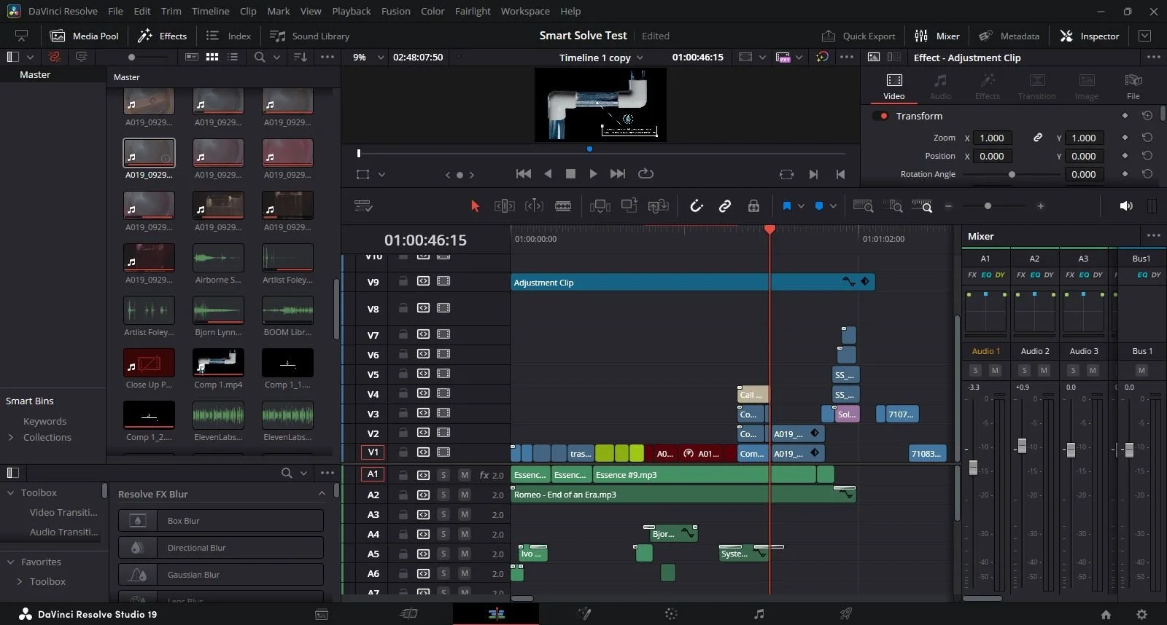Select the Adjustment Clip on V9
Viewport: 1167px width, 625px height.
click(x=693, y=282)
